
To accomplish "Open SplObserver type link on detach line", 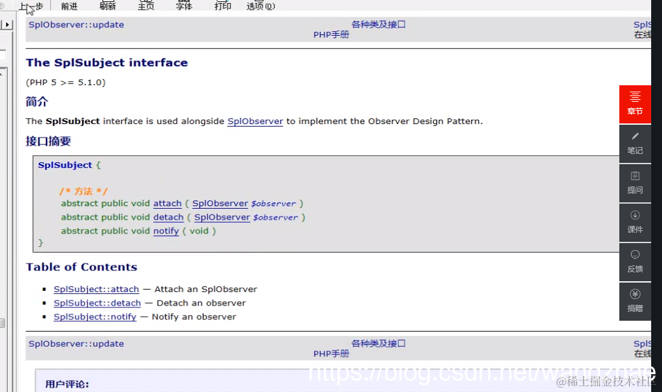I will click(222, 218).
